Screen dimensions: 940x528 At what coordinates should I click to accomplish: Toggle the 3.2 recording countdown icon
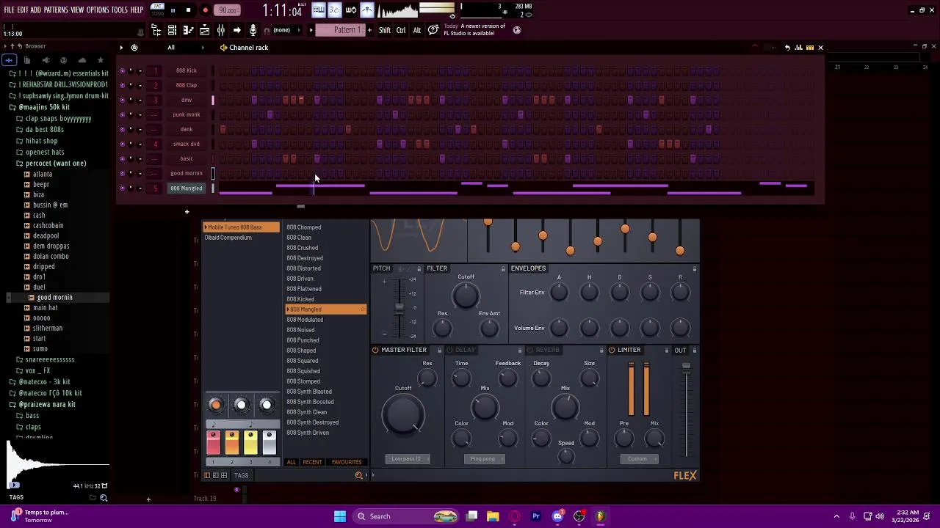click(334, 10)
